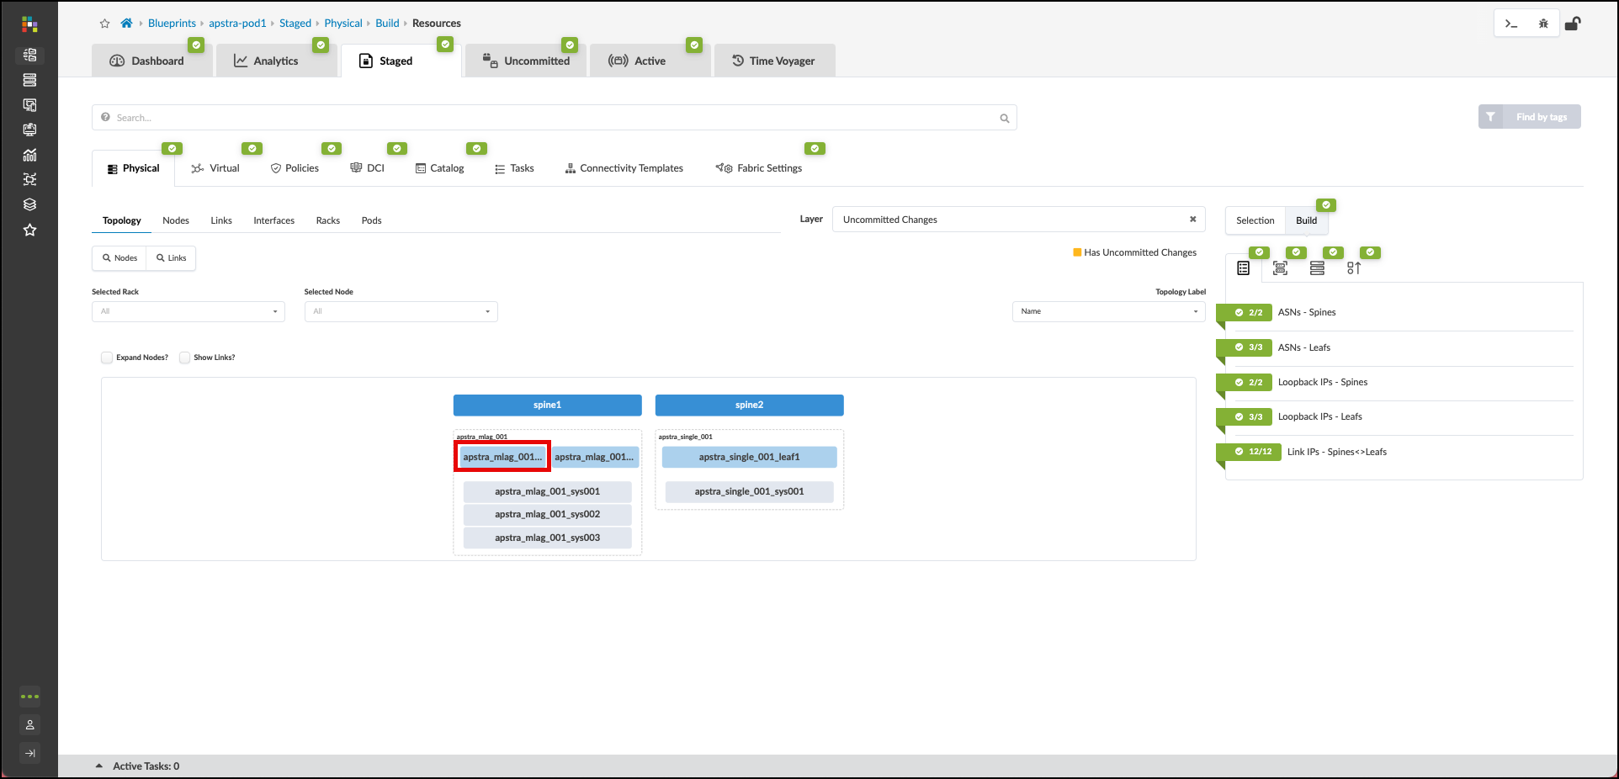Open the Selected Rack dropdown
Viewport: 1619px width, 779px height.
pyautogui.click(x=188, y=312)
